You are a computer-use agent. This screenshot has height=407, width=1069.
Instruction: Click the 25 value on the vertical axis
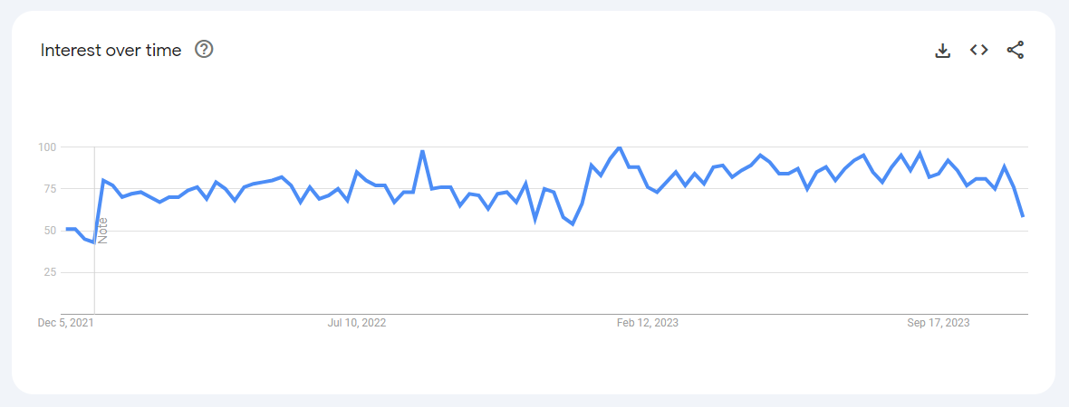[51, 272]
